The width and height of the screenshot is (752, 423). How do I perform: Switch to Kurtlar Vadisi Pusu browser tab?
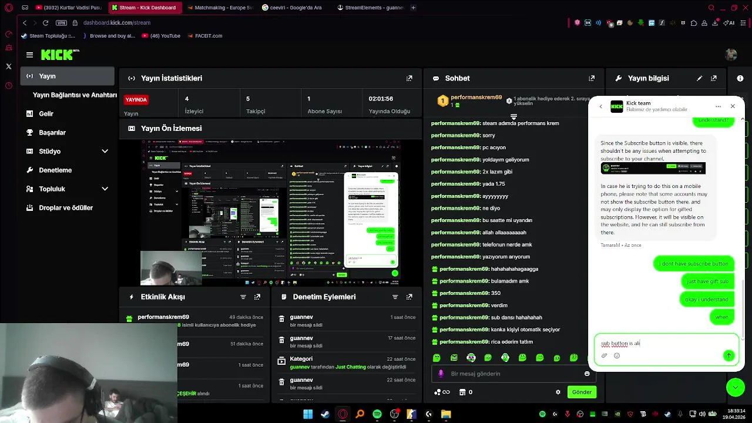tap(68, 8)
